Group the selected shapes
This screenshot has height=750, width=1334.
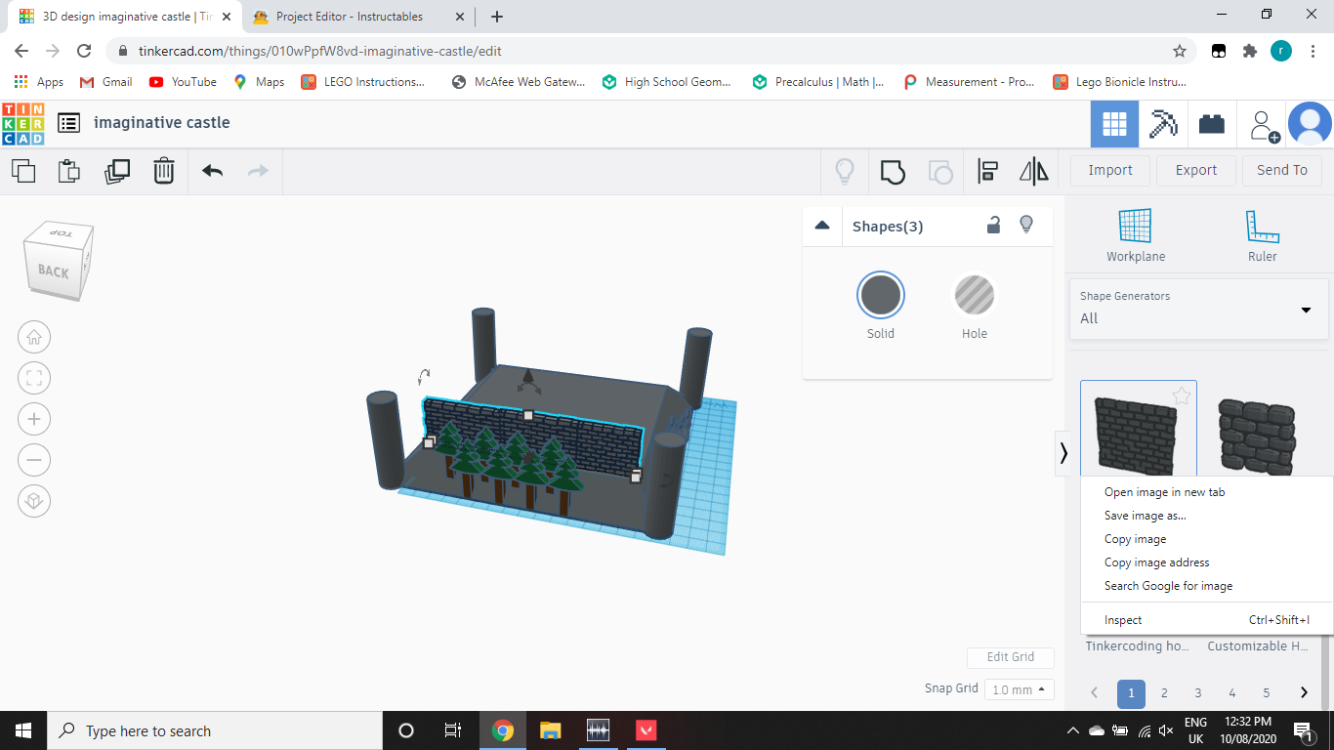coord(893,172)
